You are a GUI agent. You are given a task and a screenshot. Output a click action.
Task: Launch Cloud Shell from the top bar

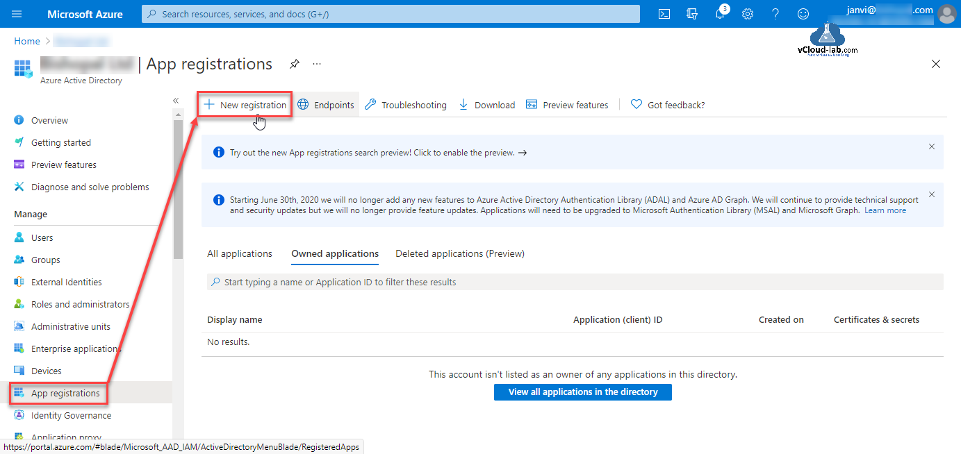tap(664, 14)
